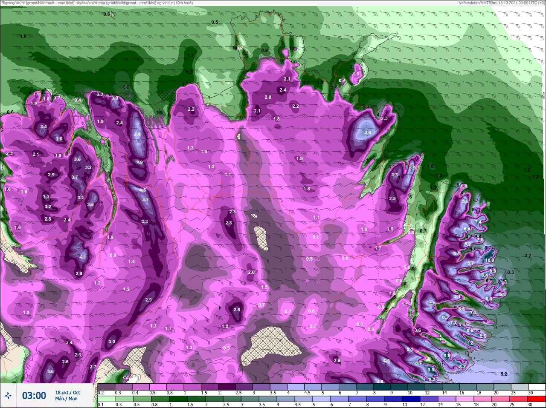Click the "30" label ending the top legend scale
The image size is (546, 408).
click(531, 393)
